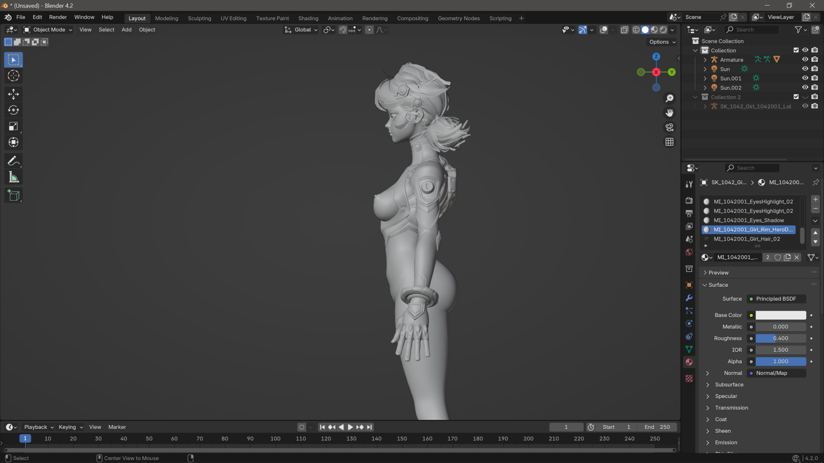
Task: Open the viewport Options dropdown
Action: tap(662, 42)
